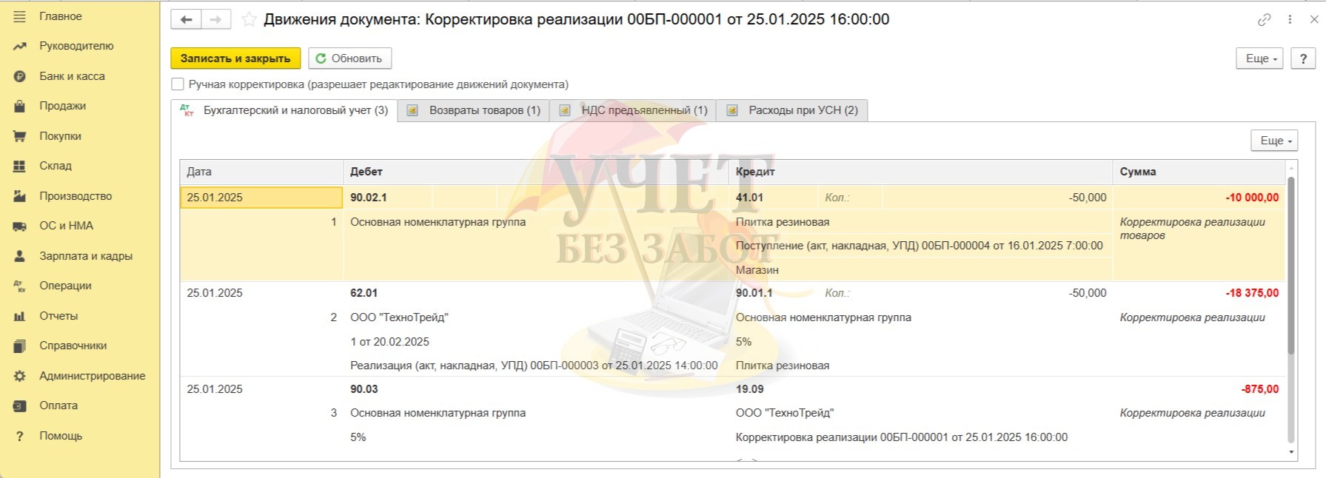
Task: Open help with the ? button
Action: tap(1304, 58)
